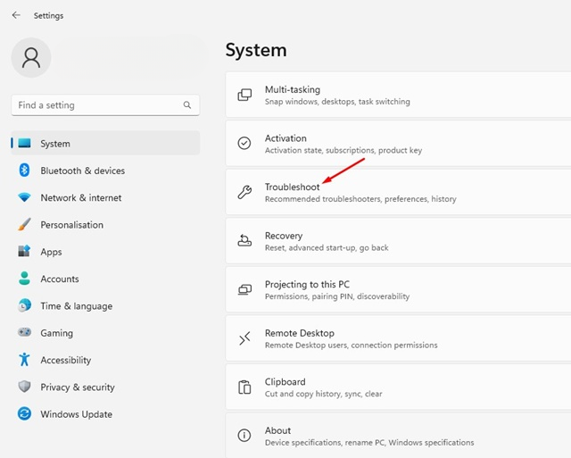Open Accounts settings
The image size is (571, 458).
click(x=105, y=279)
